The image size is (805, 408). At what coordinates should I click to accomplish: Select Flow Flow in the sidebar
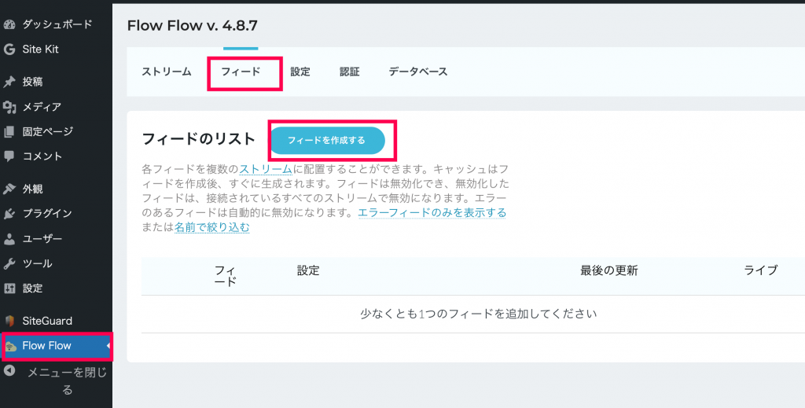pos(46,346)
